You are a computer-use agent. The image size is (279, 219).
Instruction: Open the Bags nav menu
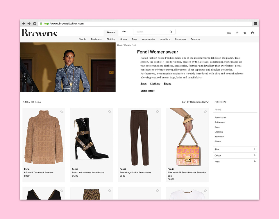135,39
